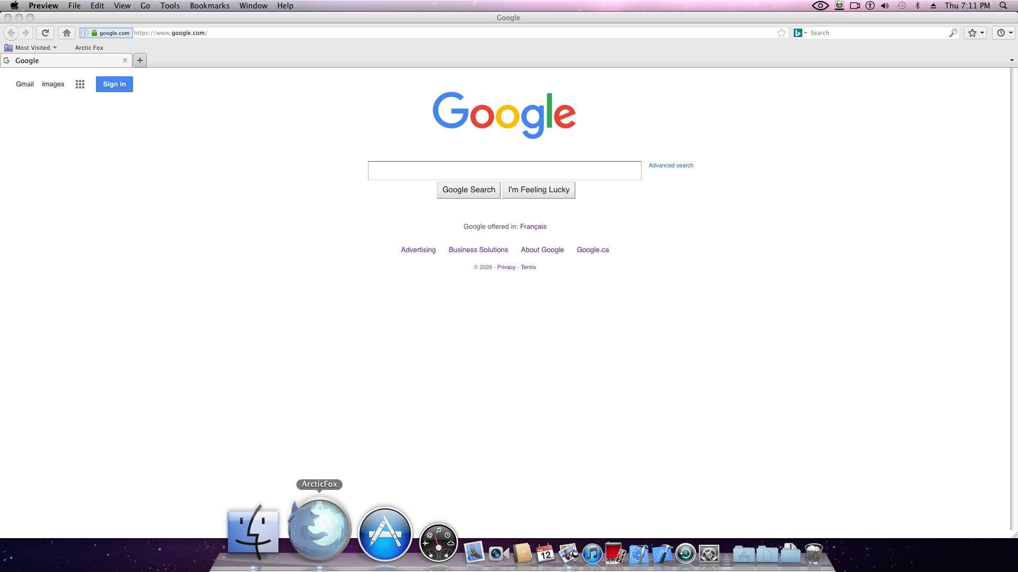Open the View menu
Screen dimensions: 1018x572
pos(122,6)
